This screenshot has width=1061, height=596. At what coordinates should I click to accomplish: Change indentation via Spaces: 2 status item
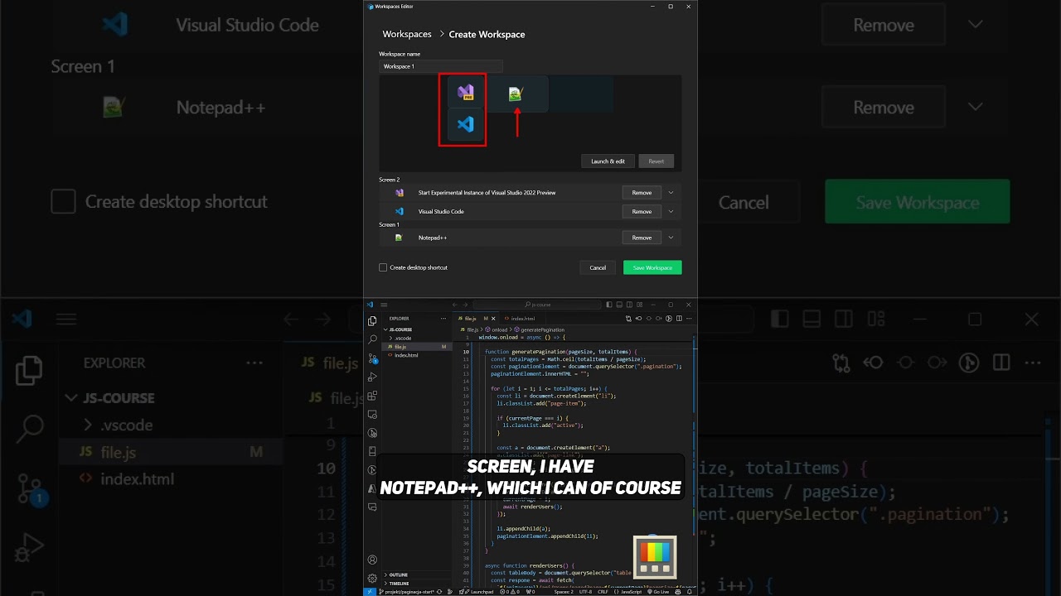coord(564,592)
